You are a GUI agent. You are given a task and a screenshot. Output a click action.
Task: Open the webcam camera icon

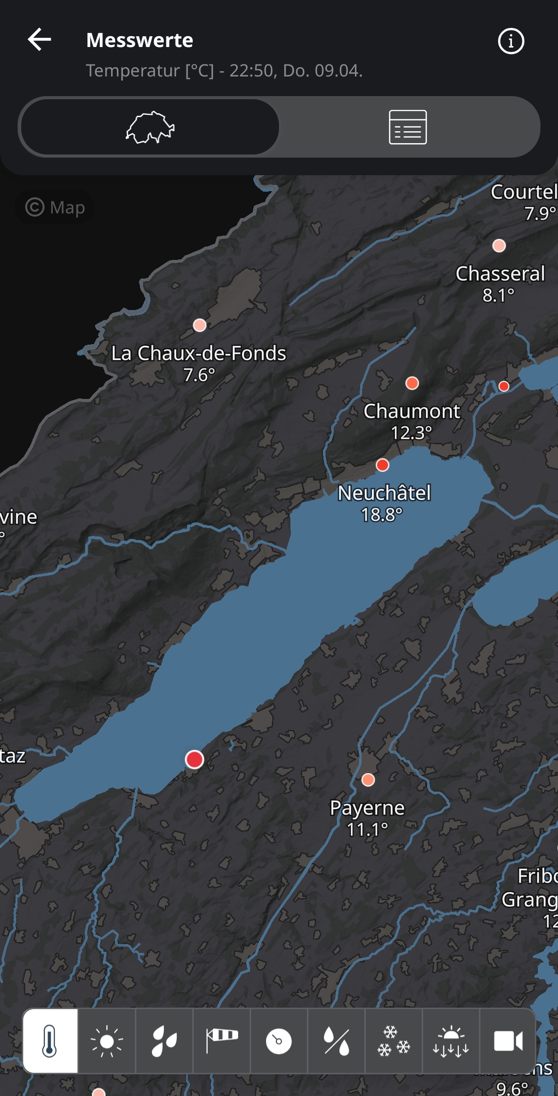508,1041
